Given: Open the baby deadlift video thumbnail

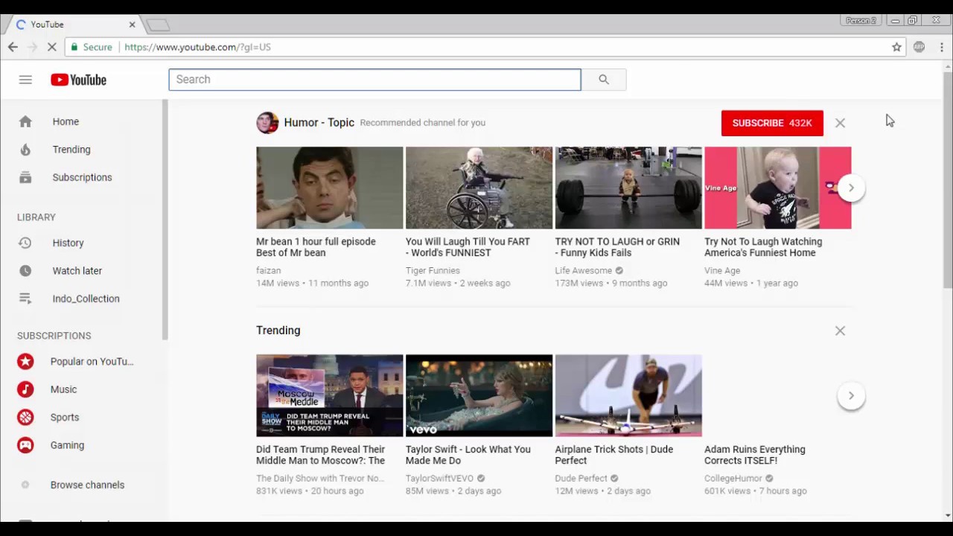Looking at the screenshot, I should (628, 188).
